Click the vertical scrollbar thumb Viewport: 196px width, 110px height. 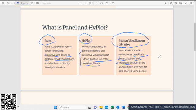(x=195, y=37)
